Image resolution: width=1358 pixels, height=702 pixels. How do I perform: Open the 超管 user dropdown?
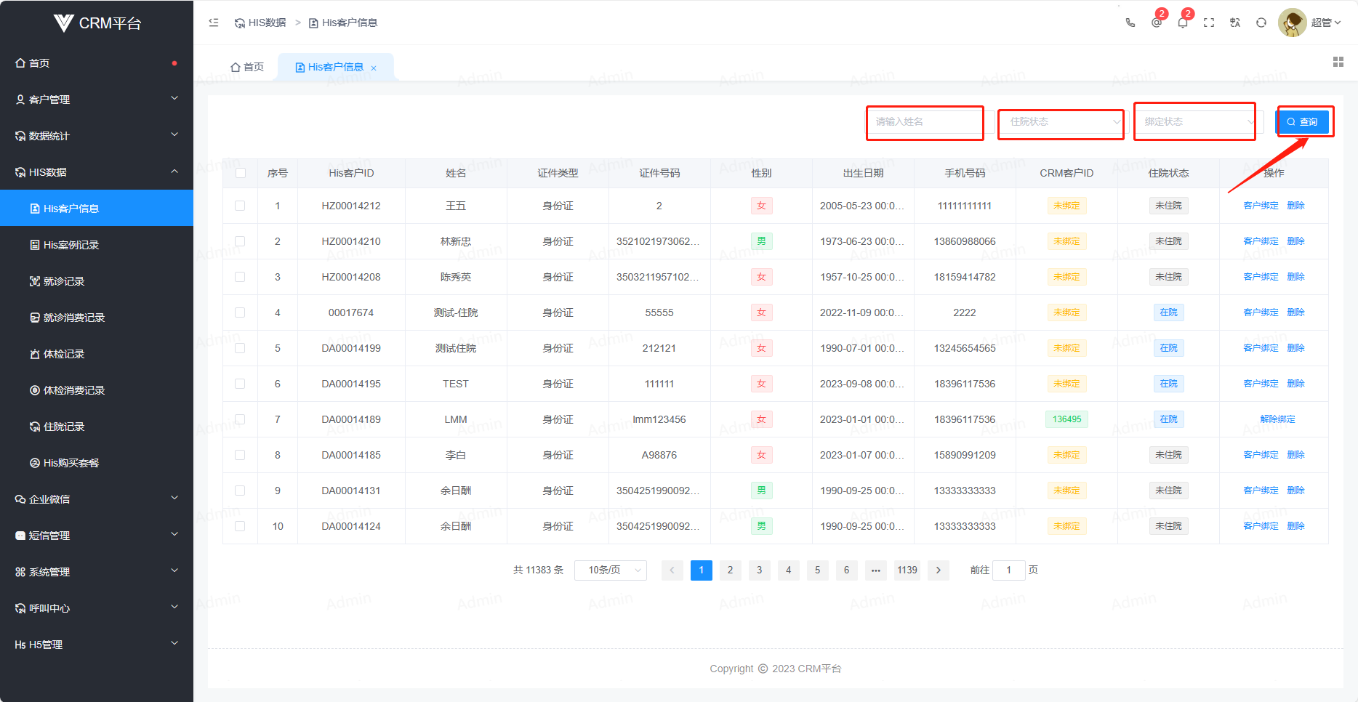pyautogui.click(x=1326, y=23)
